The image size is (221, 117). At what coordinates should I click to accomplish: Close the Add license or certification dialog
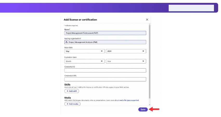[x=147, y=19]
